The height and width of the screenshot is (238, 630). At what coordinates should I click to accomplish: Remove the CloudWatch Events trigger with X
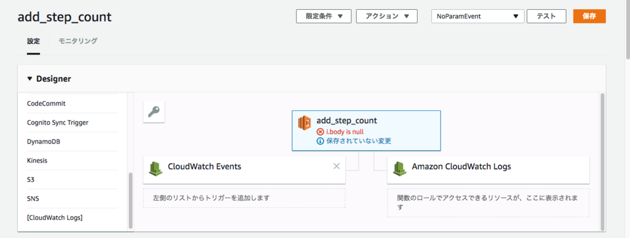(x=337, y=166)
